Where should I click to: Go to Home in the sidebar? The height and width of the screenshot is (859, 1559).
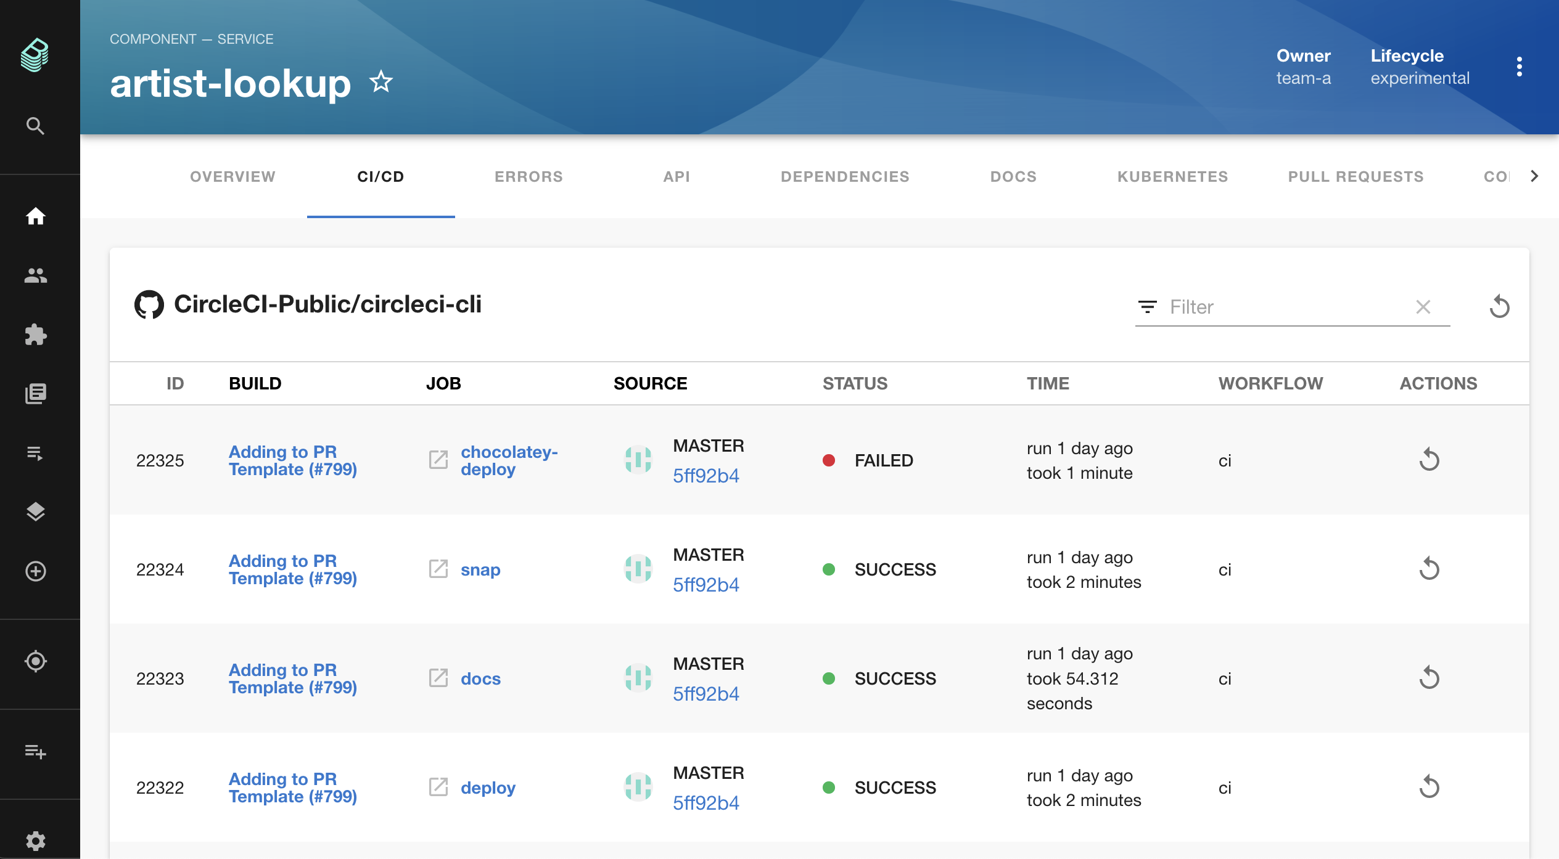point(35,216)
